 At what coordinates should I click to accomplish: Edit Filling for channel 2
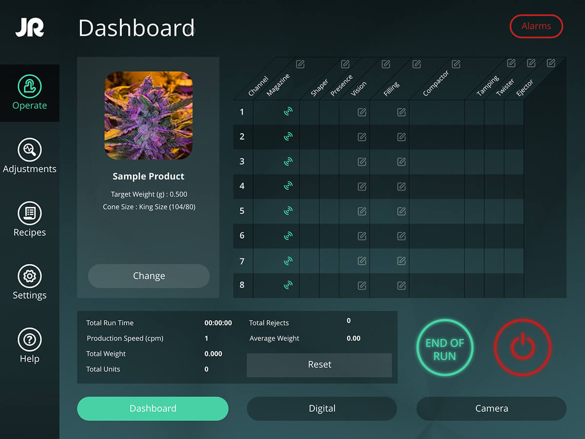[x=401, y=137]
